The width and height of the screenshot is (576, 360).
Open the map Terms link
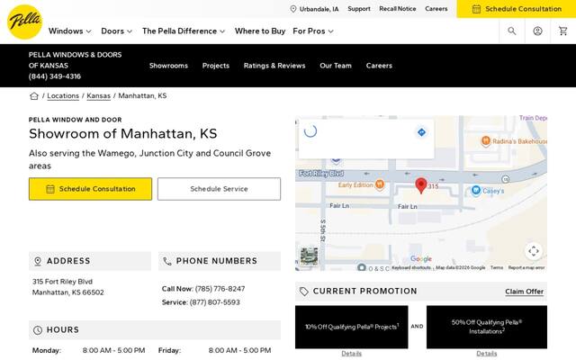(497, 267)
